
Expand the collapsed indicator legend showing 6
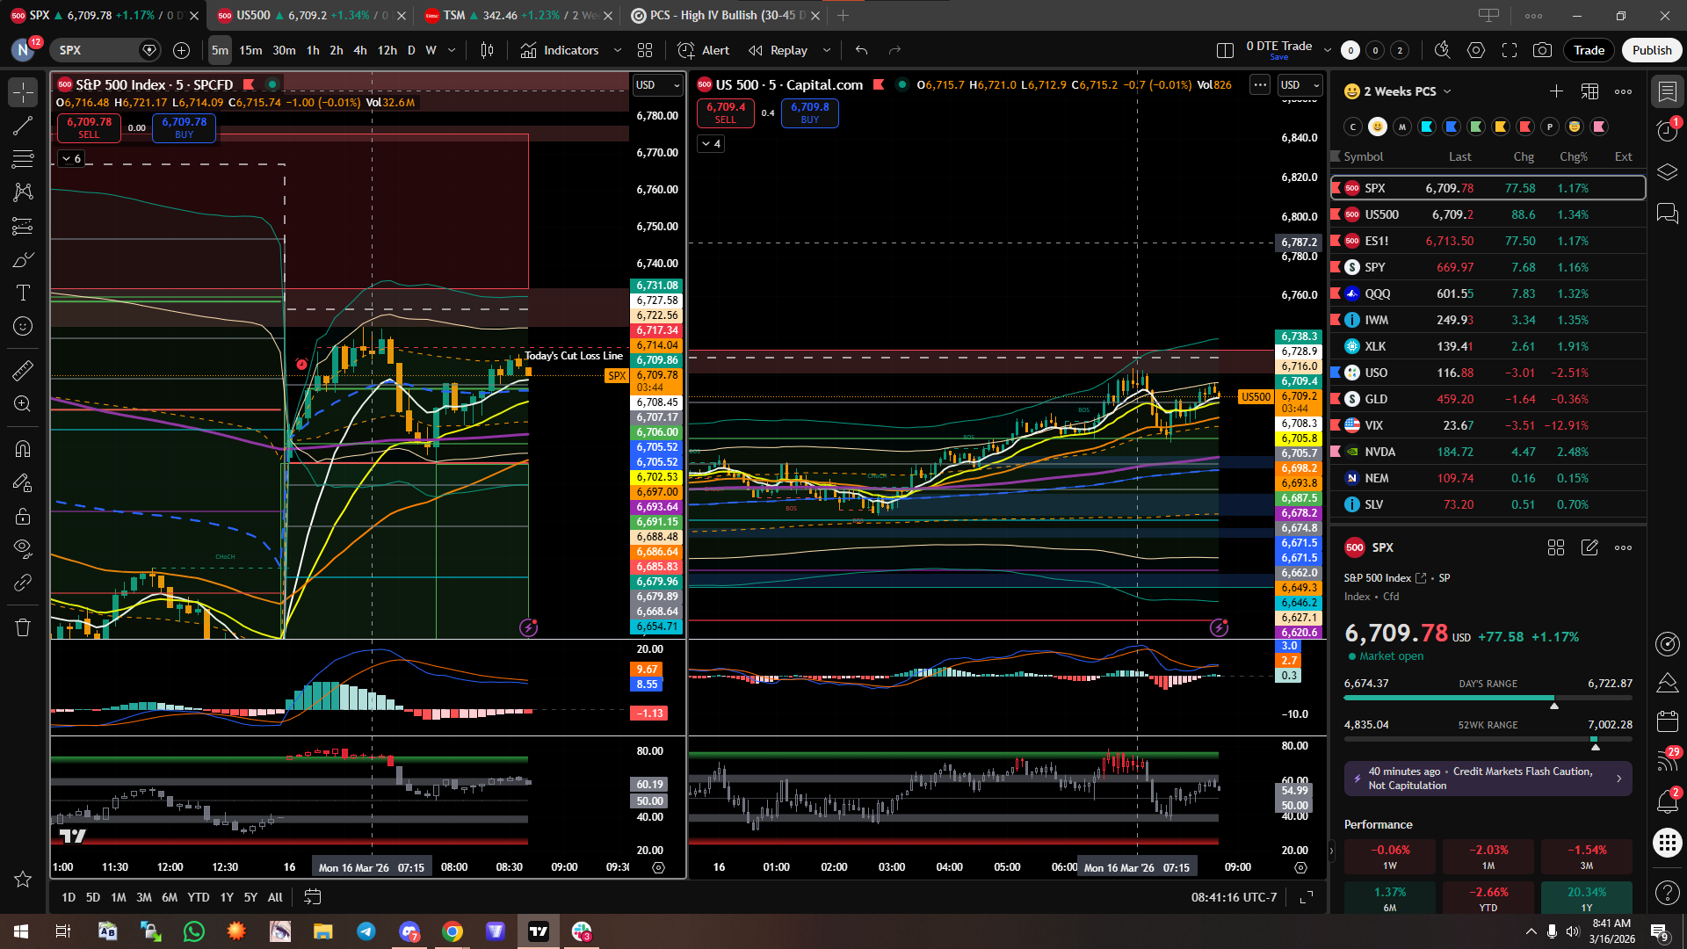[x=72, y=158]
